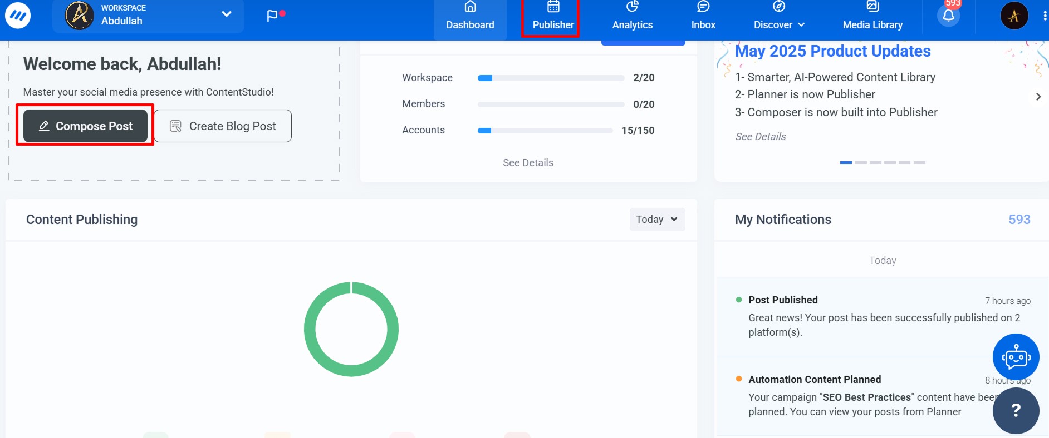Expand the Discover menu
1049x438 pixels.
779,17
